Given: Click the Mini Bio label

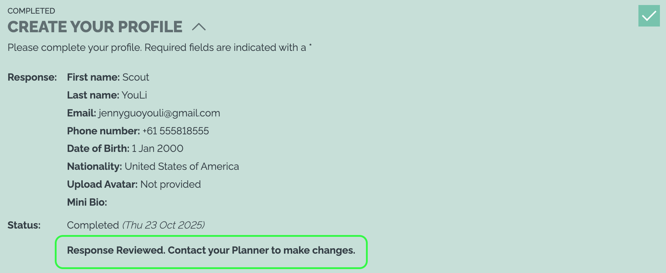Looking at the screenshot, I should tap(87, 202).
